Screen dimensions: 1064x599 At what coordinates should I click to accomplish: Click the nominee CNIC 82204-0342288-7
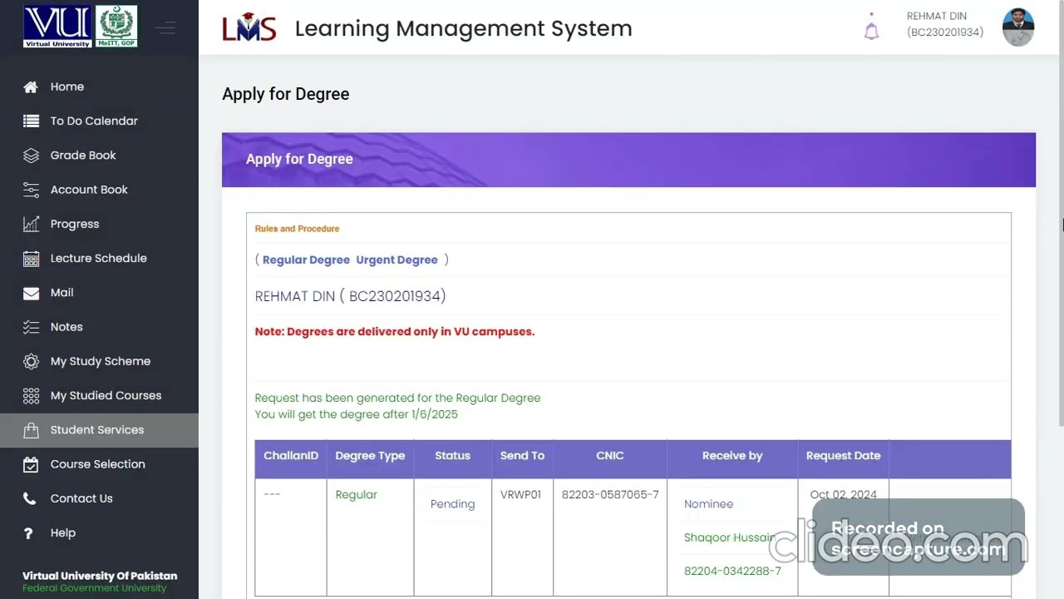(732, 572)
